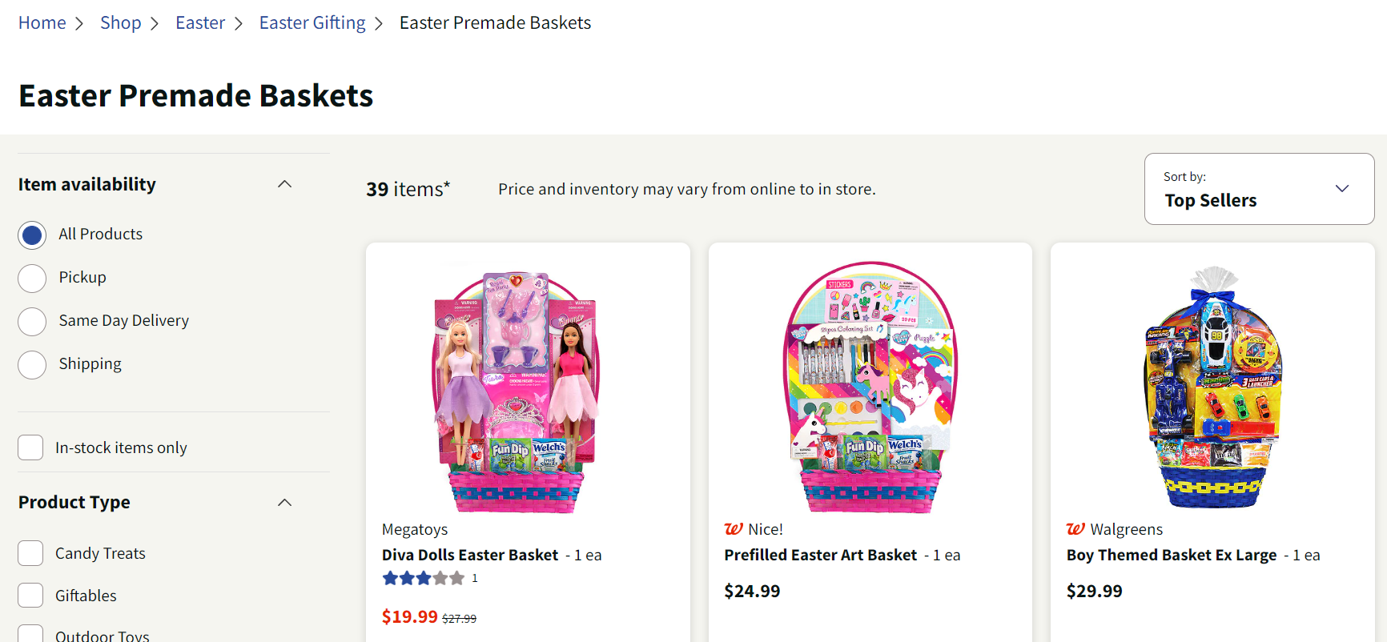Open the Easter Gifting breadcrumb link
The image size is (1387, 642).
click(312, 23)
